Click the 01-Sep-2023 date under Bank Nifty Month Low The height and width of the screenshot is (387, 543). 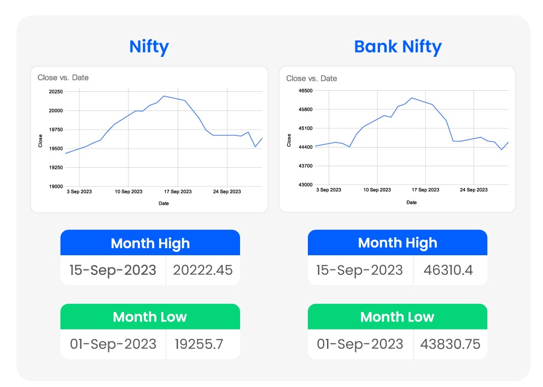pyautogui.click(x=360, y=344)
